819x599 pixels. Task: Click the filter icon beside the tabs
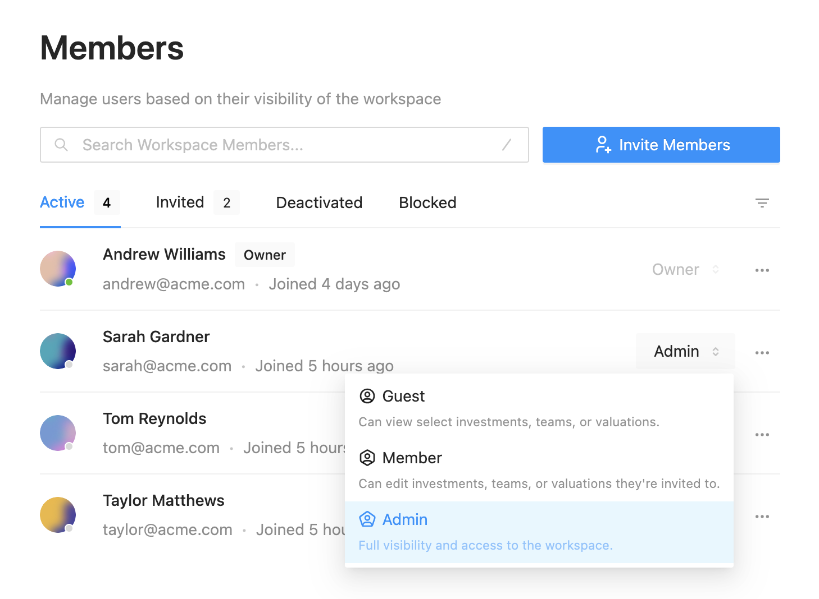point(762,203)
